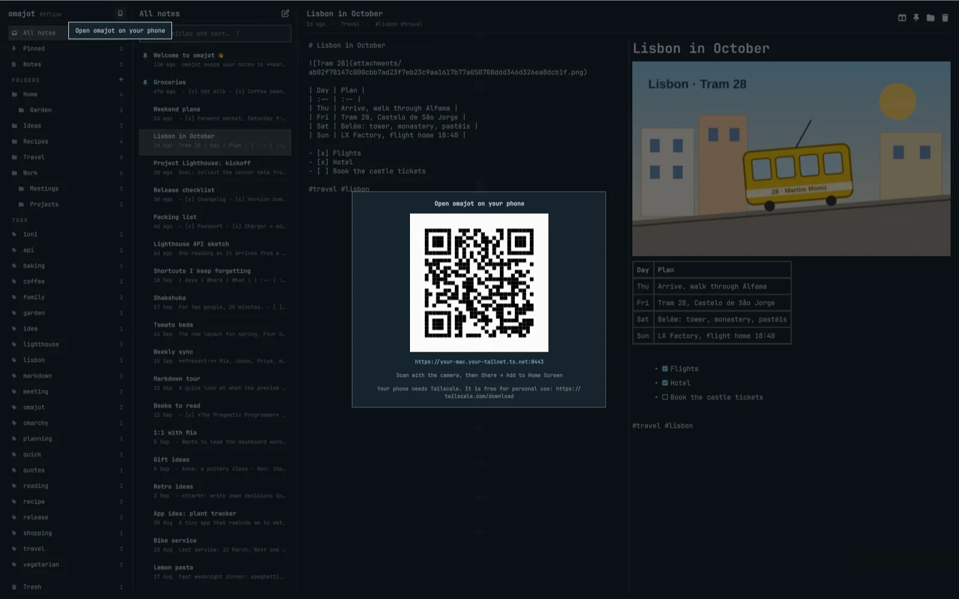
Task: Select the Pinned section
Action: (x=67, y=49)
